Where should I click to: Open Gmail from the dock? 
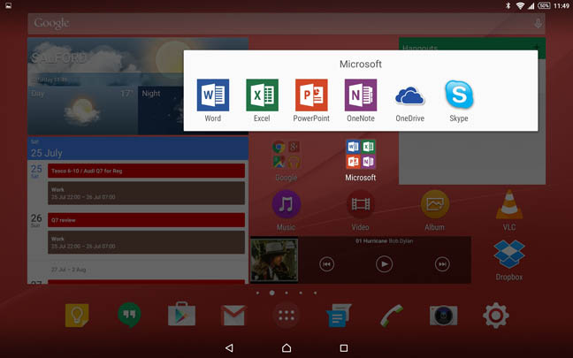[x=233, y=316]
